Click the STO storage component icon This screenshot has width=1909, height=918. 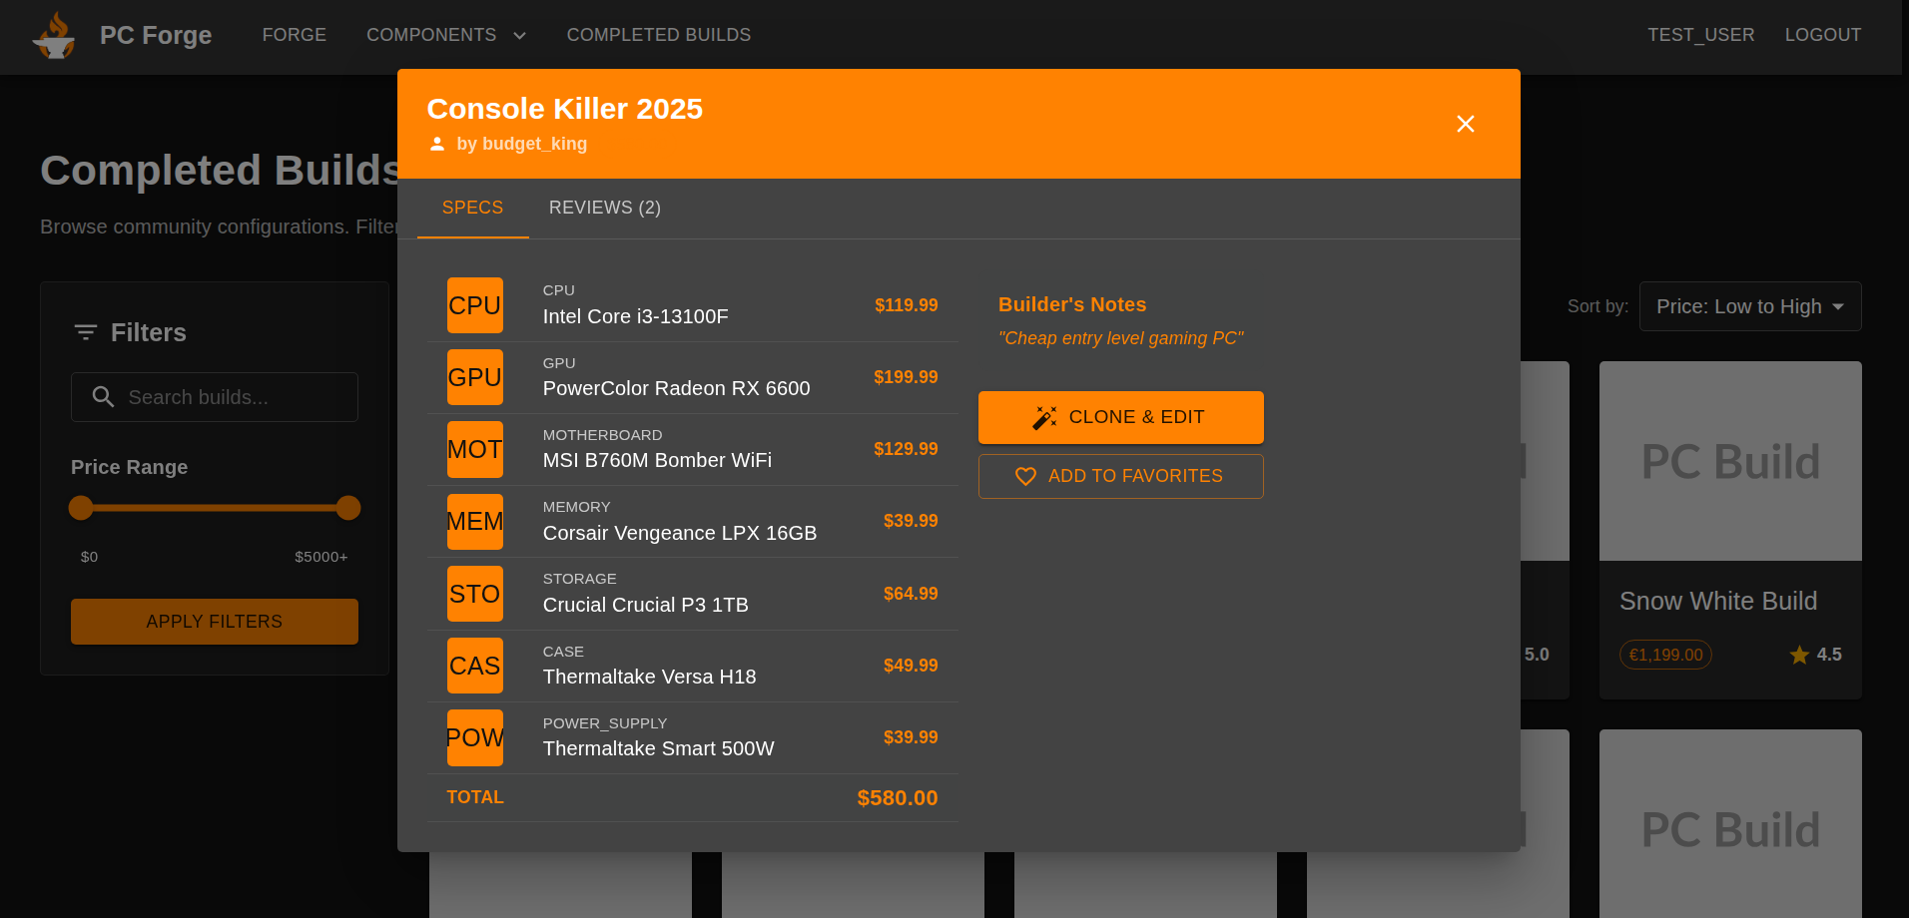474,594
